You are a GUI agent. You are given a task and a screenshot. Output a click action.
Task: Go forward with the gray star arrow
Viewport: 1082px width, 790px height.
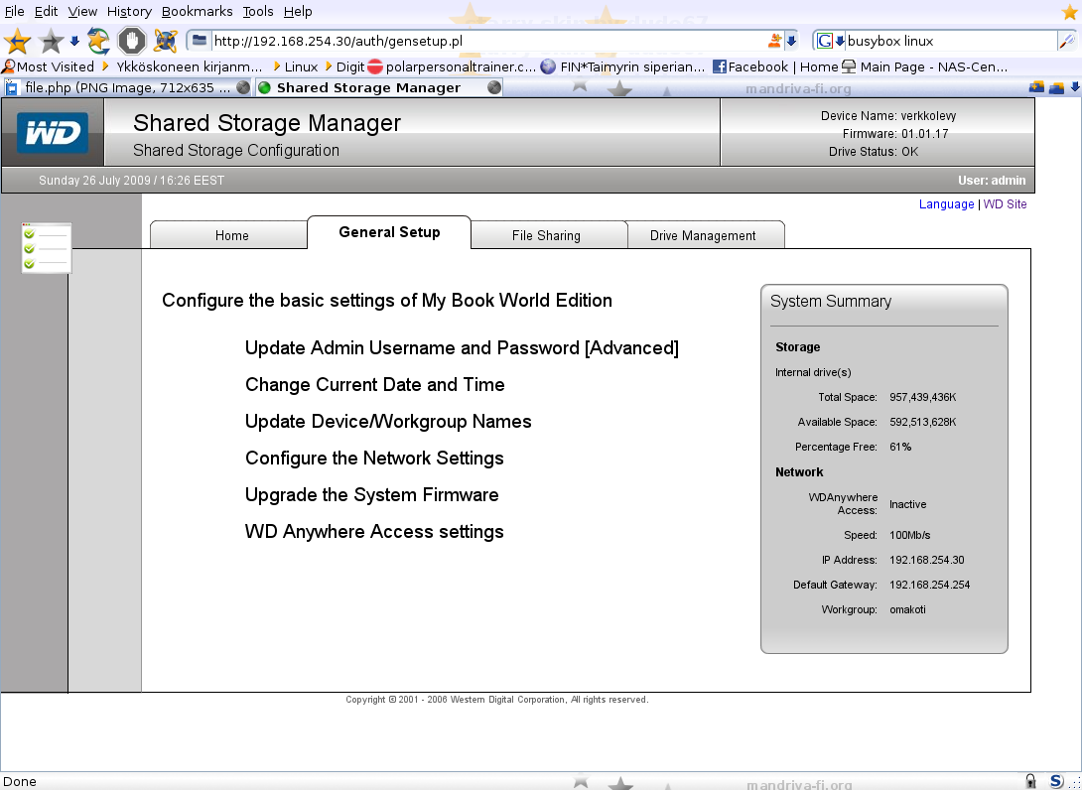pos(51,42)
